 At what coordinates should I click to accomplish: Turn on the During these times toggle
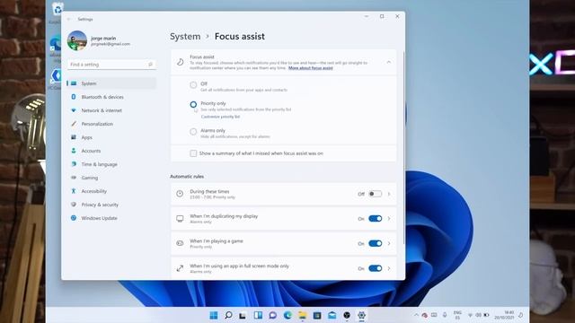tap(375, 194)
